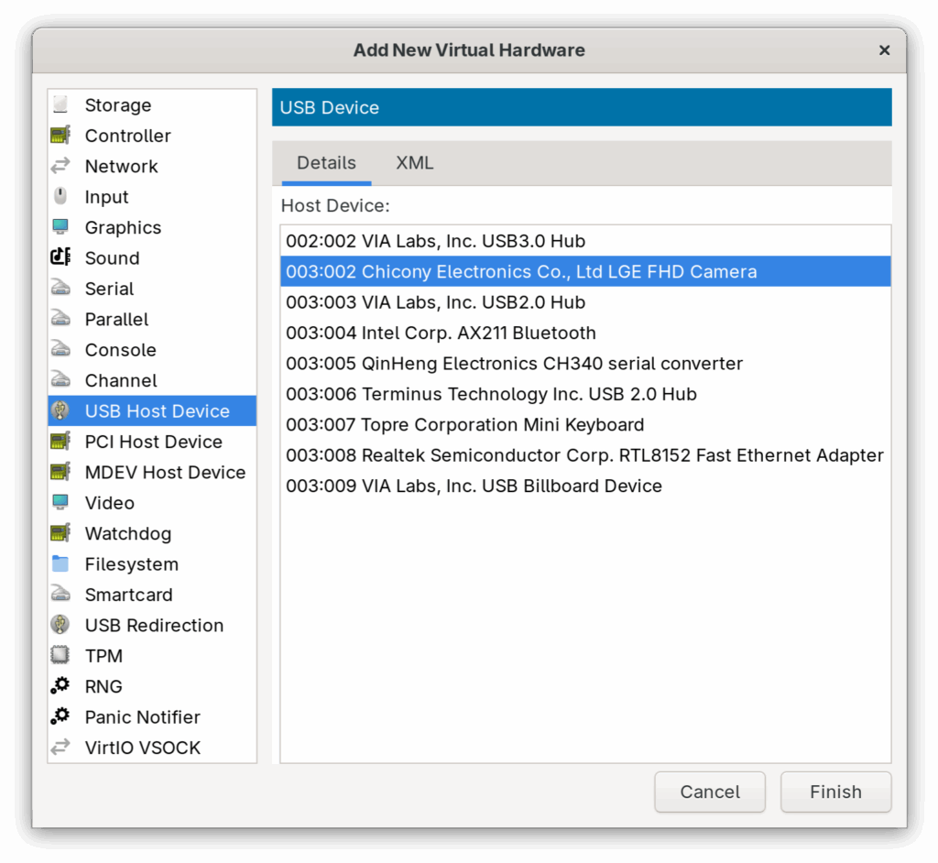938x863 pixels.
Task: Close the Add New Virtual Hardware dialog
Action: (x=884, y=50)
